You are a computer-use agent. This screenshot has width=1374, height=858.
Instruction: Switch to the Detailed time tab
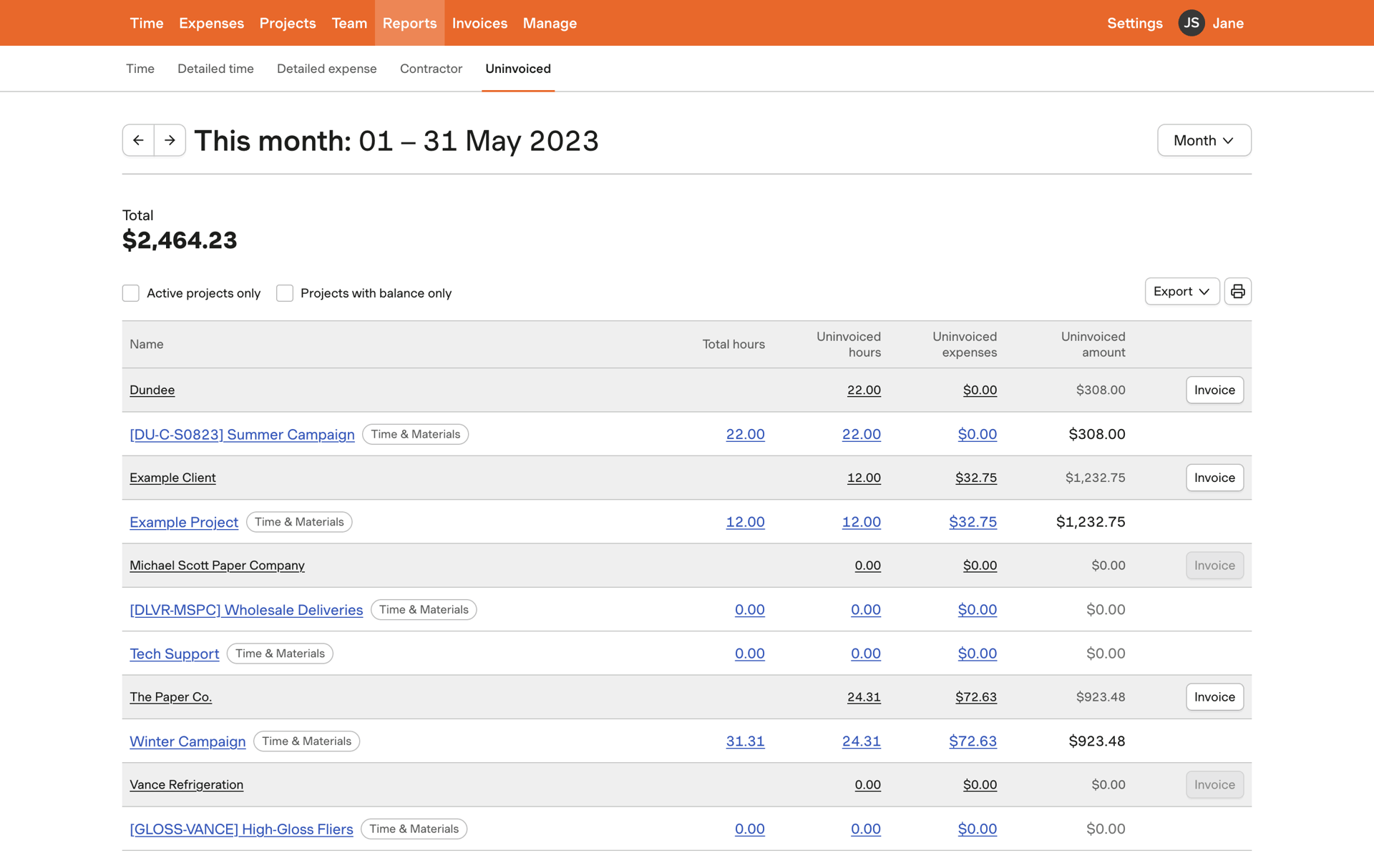(x=215, y=69)
